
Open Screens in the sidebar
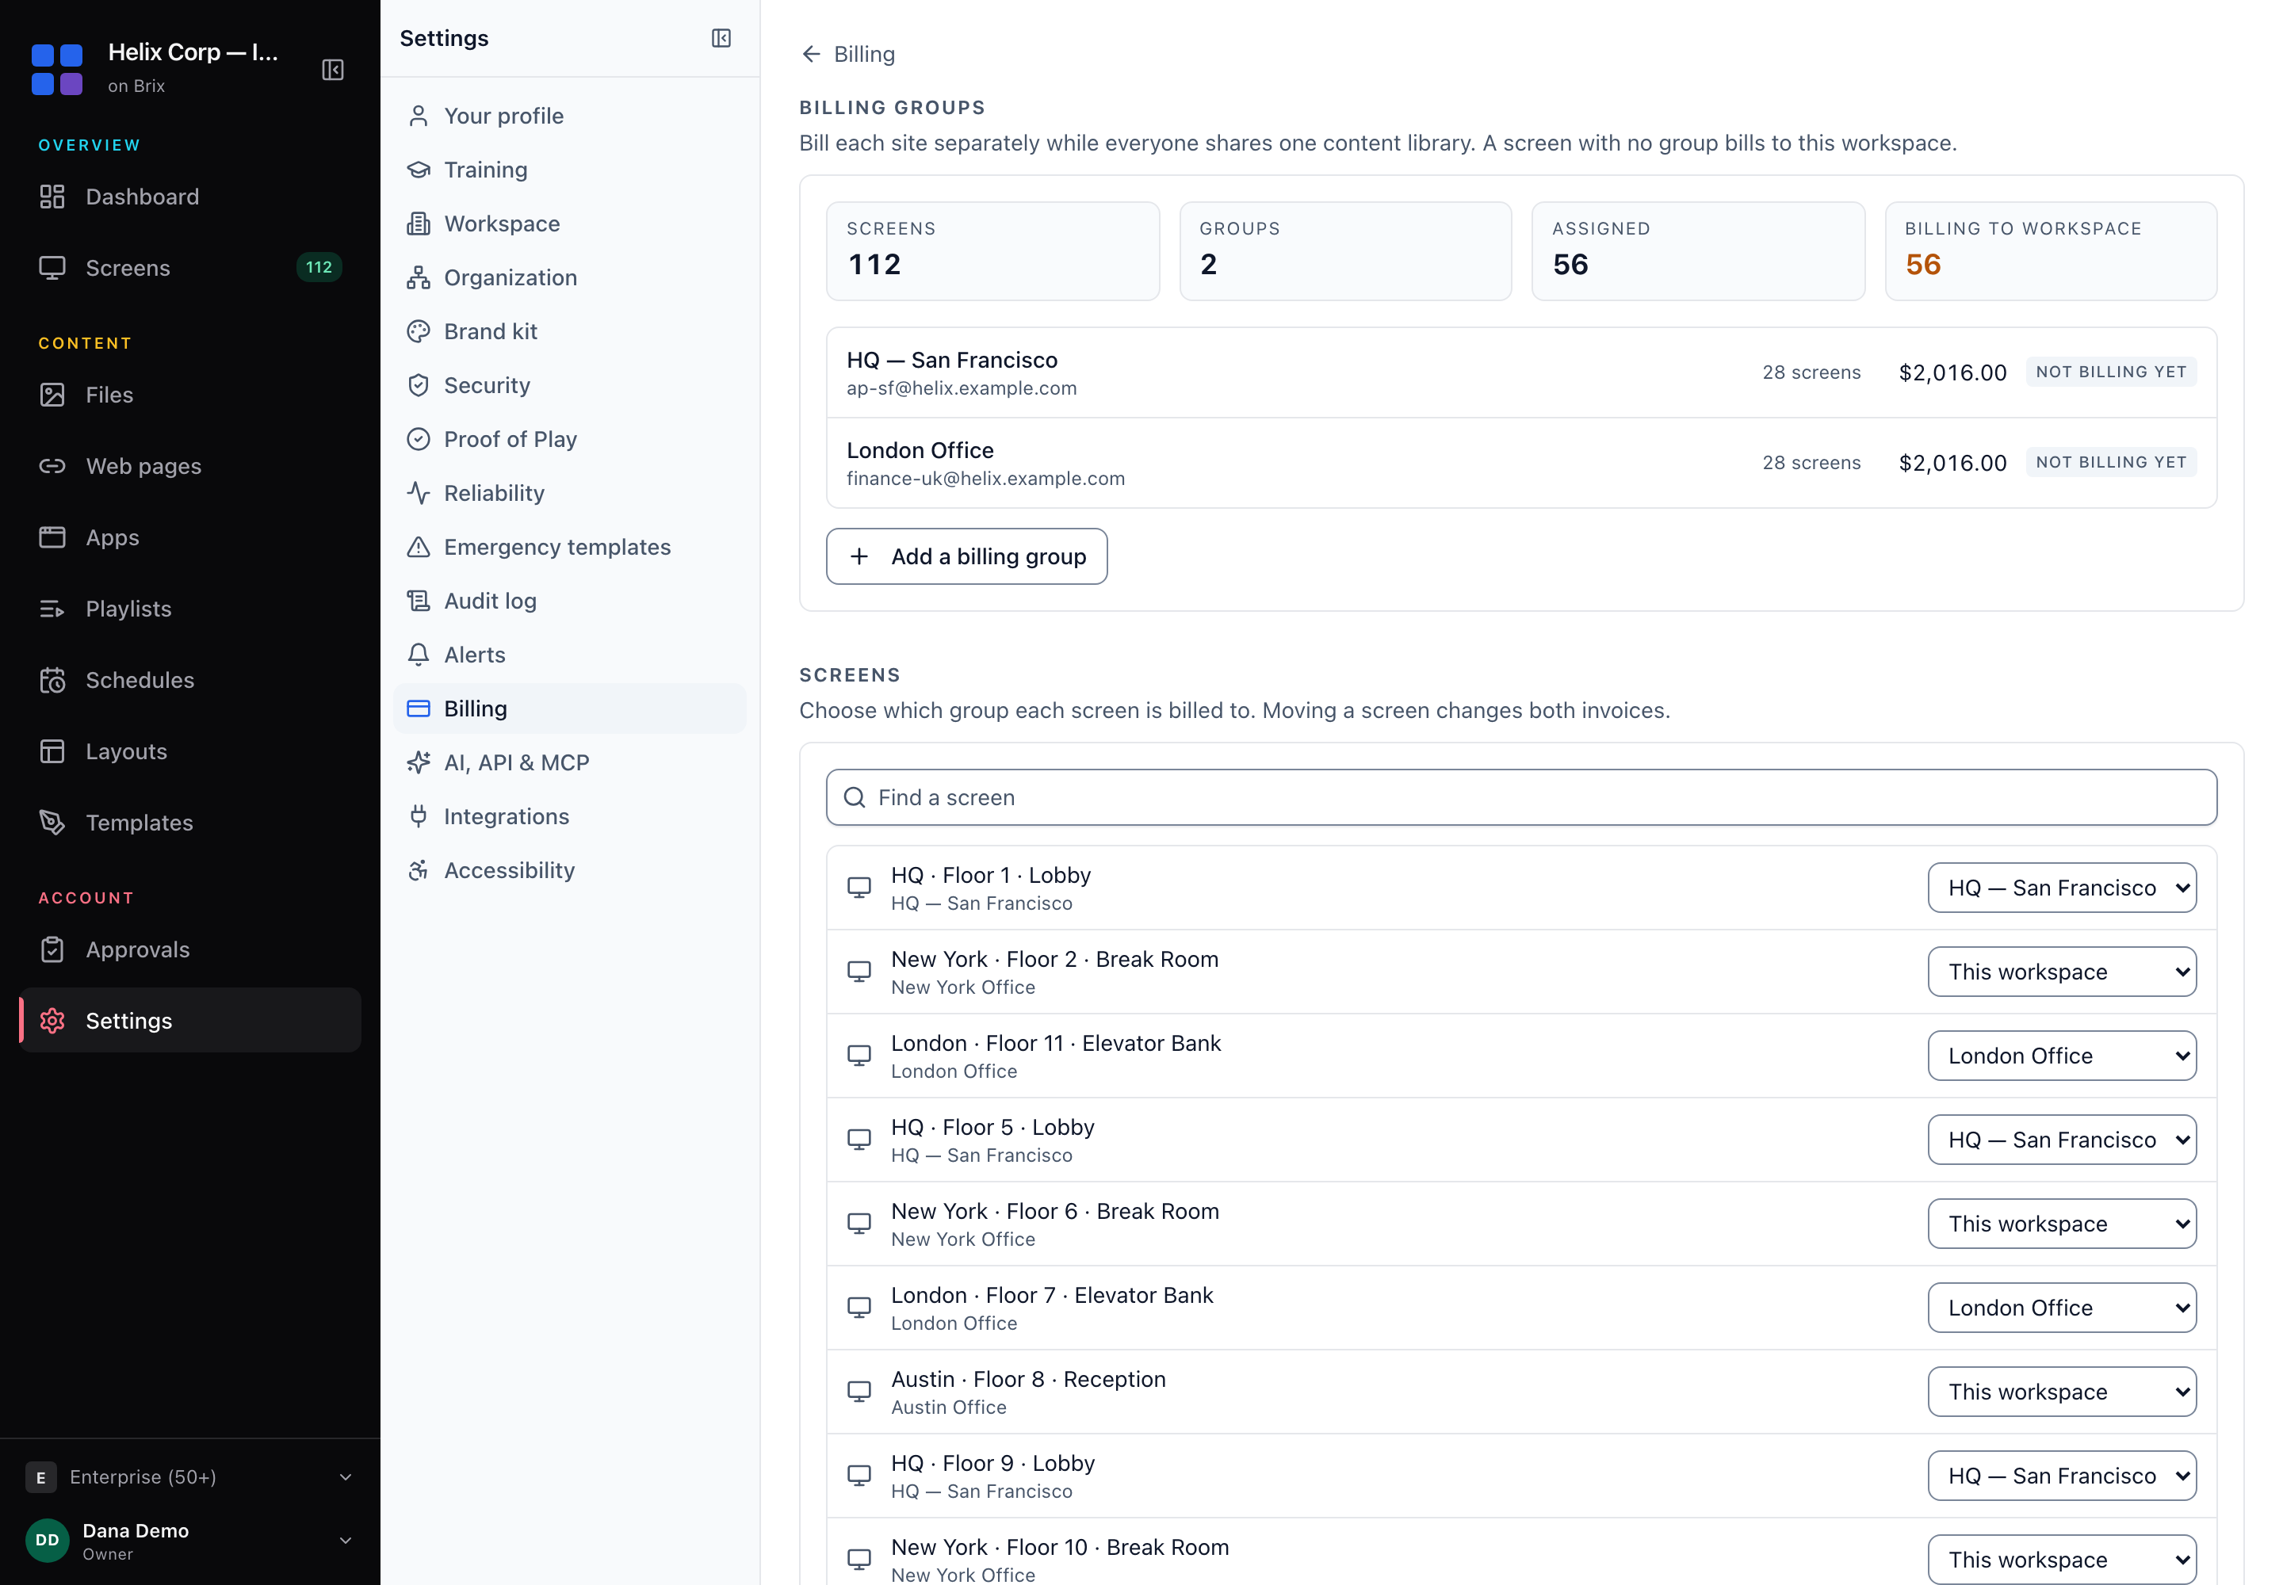click(x=189, y=267)
